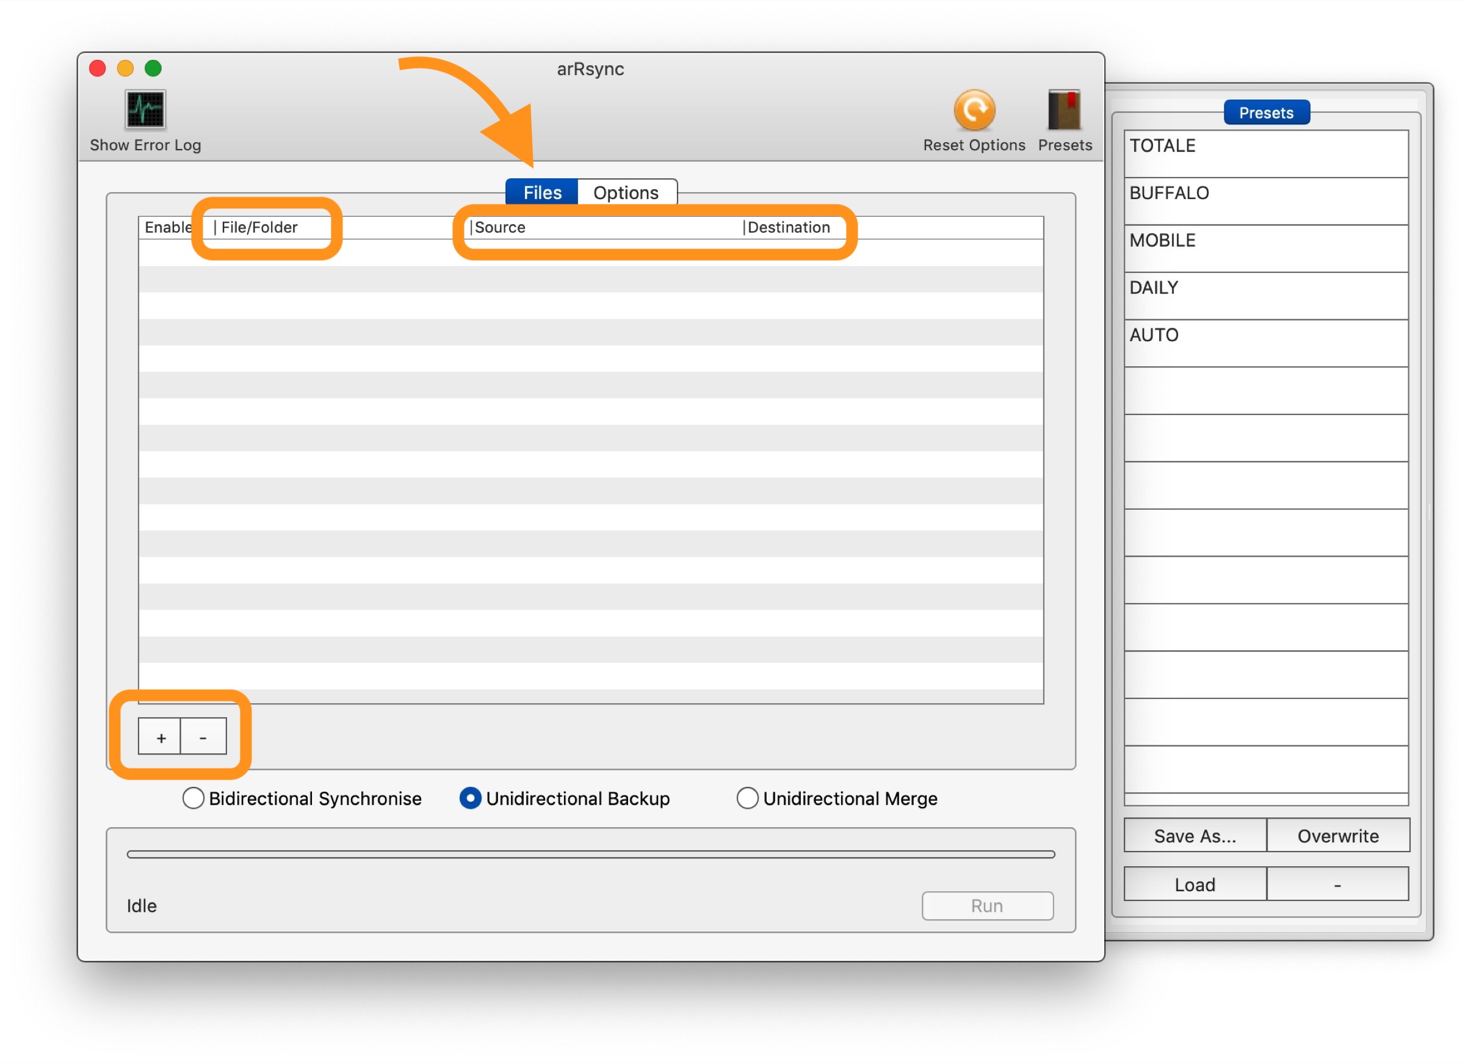Viewport: 1465px width, 1064px height.
Task: Switch to the Options tab
Action: (625, 192)
